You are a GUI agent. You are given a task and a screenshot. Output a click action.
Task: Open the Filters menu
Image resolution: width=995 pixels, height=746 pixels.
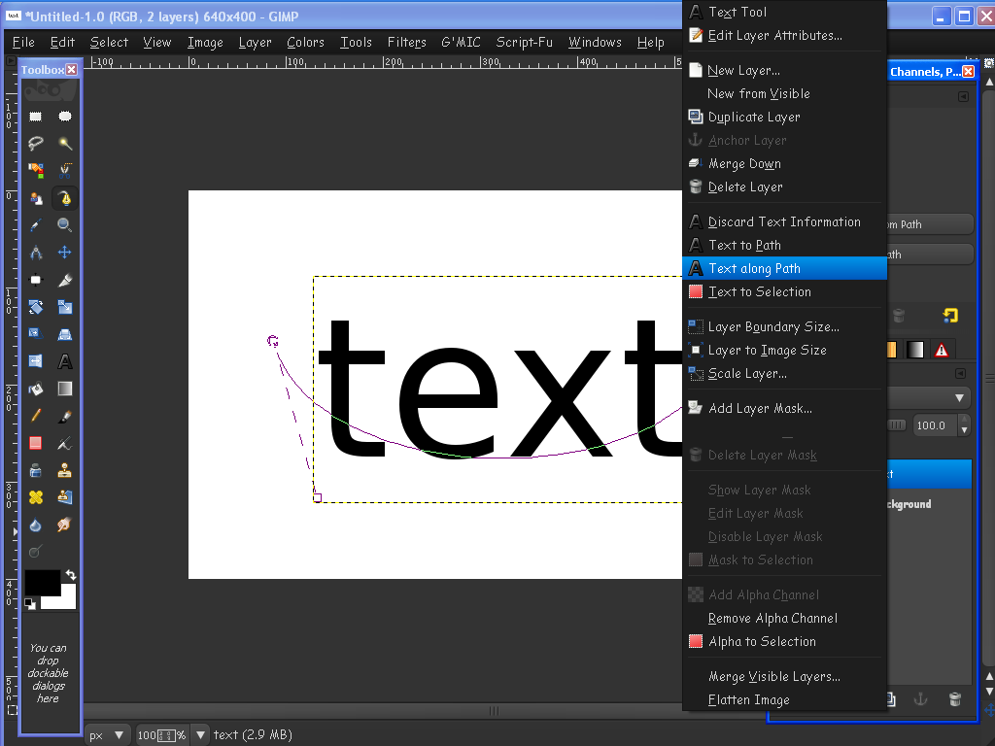tap(406, 42)
